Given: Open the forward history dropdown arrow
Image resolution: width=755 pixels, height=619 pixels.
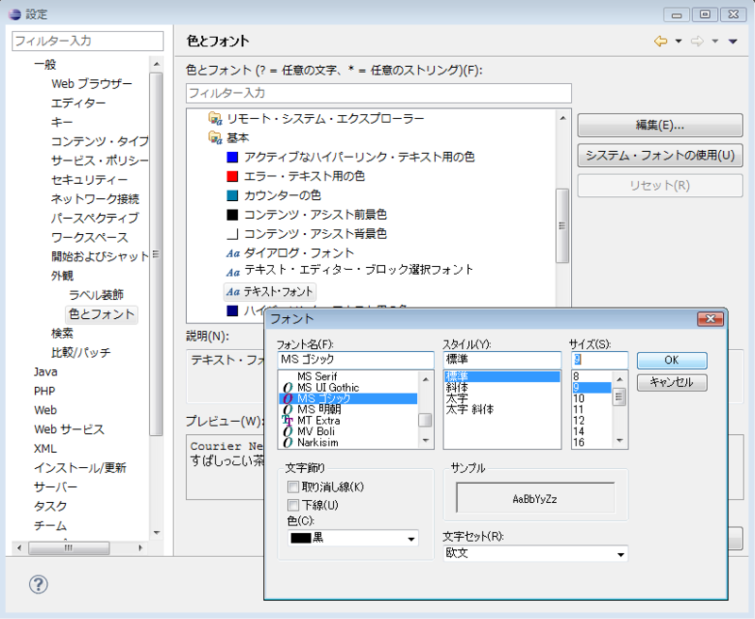Looking at the screenshot, I should point(715,42).
